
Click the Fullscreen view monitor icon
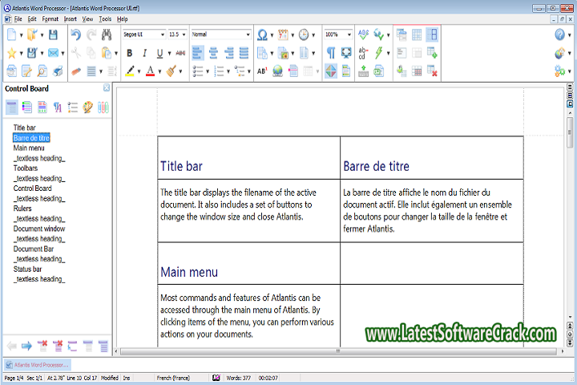(x=346, y=53)
